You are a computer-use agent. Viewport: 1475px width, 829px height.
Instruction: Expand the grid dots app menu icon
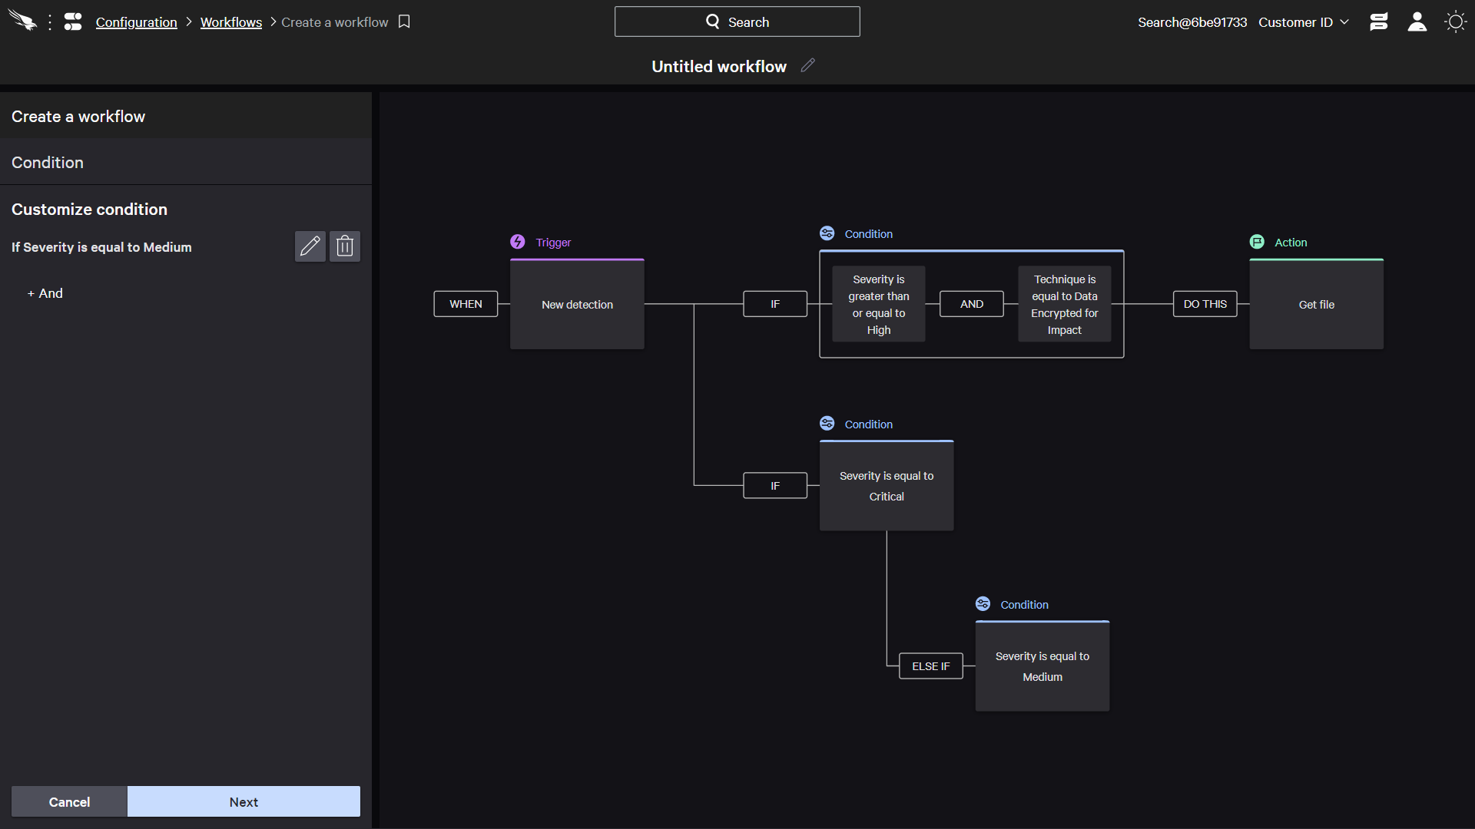50,22
